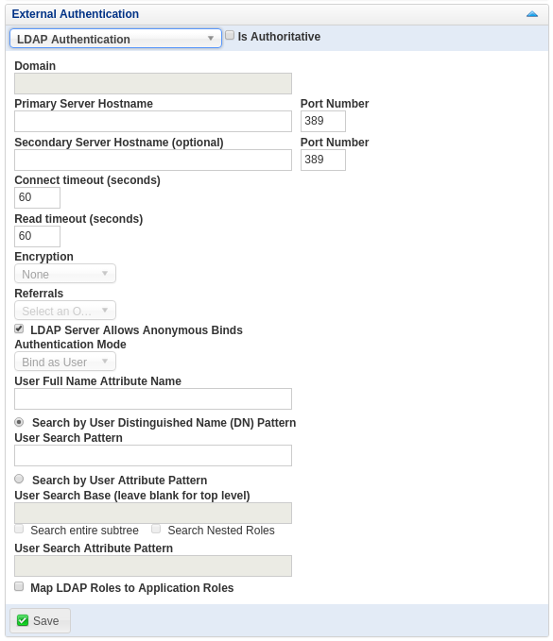Select Search by User Attribute Pattern radio

click(x=19, y=479)
